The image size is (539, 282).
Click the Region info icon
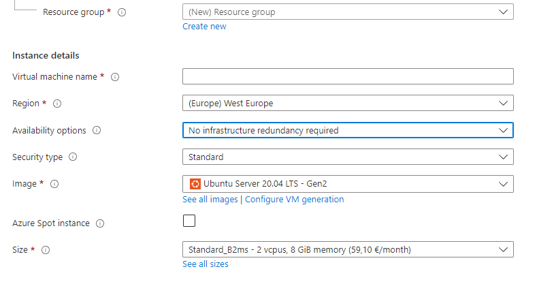pos(57,104)
